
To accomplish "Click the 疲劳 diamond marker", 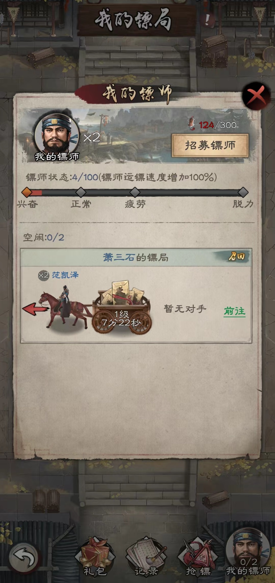I will tap(135, 192).
